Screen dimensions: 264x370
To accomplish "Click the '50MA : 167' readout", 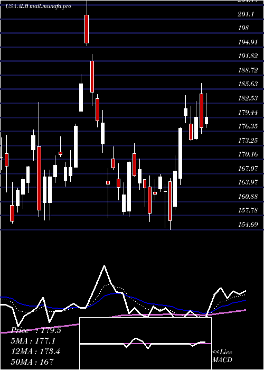I will click(33, 362).
